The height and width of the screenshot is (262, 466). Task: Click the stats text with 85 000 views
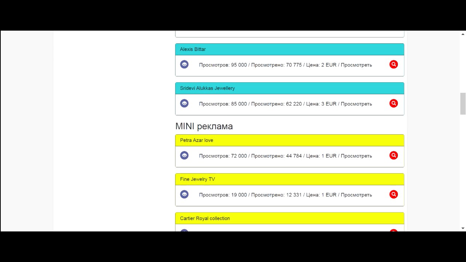[285, 104]
